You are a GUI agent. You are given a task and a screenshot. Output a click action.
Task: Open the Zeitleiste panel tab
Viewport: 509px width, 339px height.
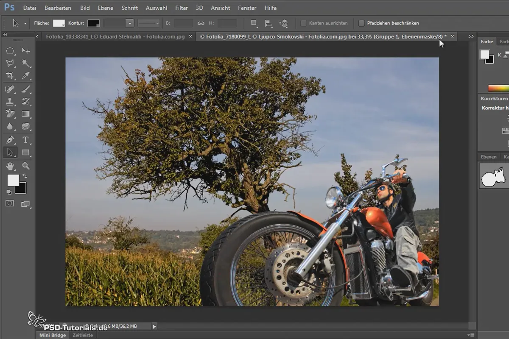(83, 335)
